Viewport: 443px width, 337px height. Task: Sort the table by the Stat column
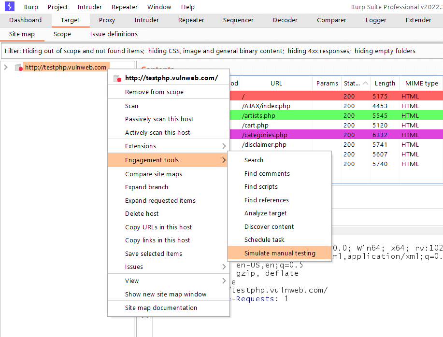351,83
